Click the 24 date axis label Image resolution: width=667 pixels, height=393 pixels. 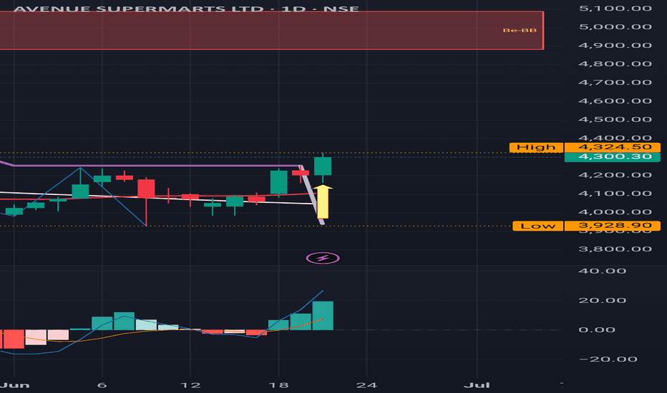[366, 385]
